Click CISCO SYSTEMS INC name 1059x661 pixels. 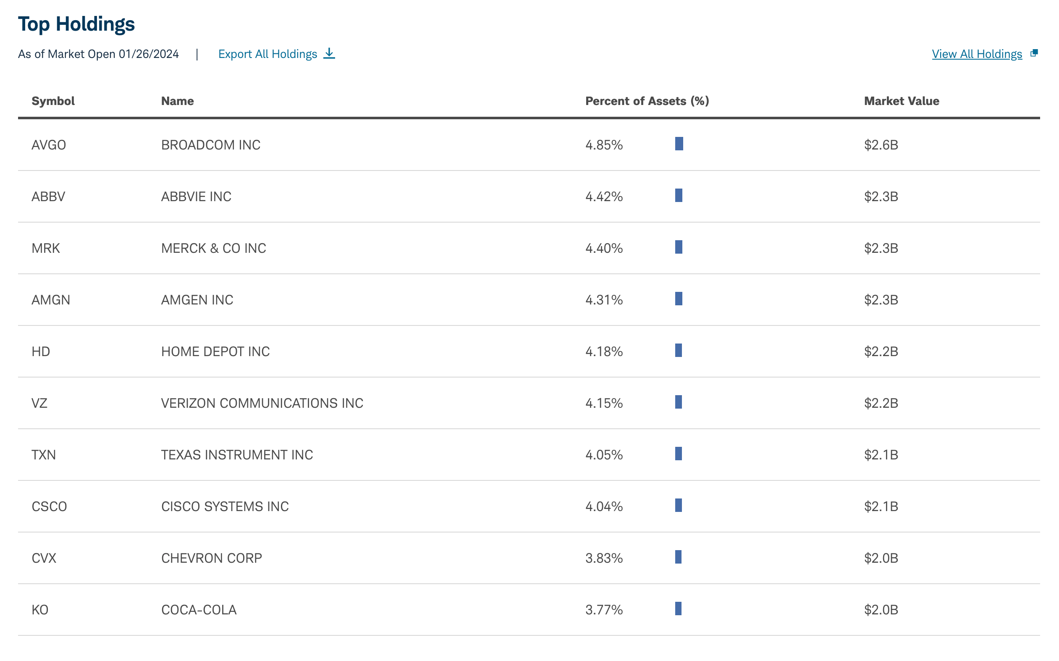coord(225,506)
